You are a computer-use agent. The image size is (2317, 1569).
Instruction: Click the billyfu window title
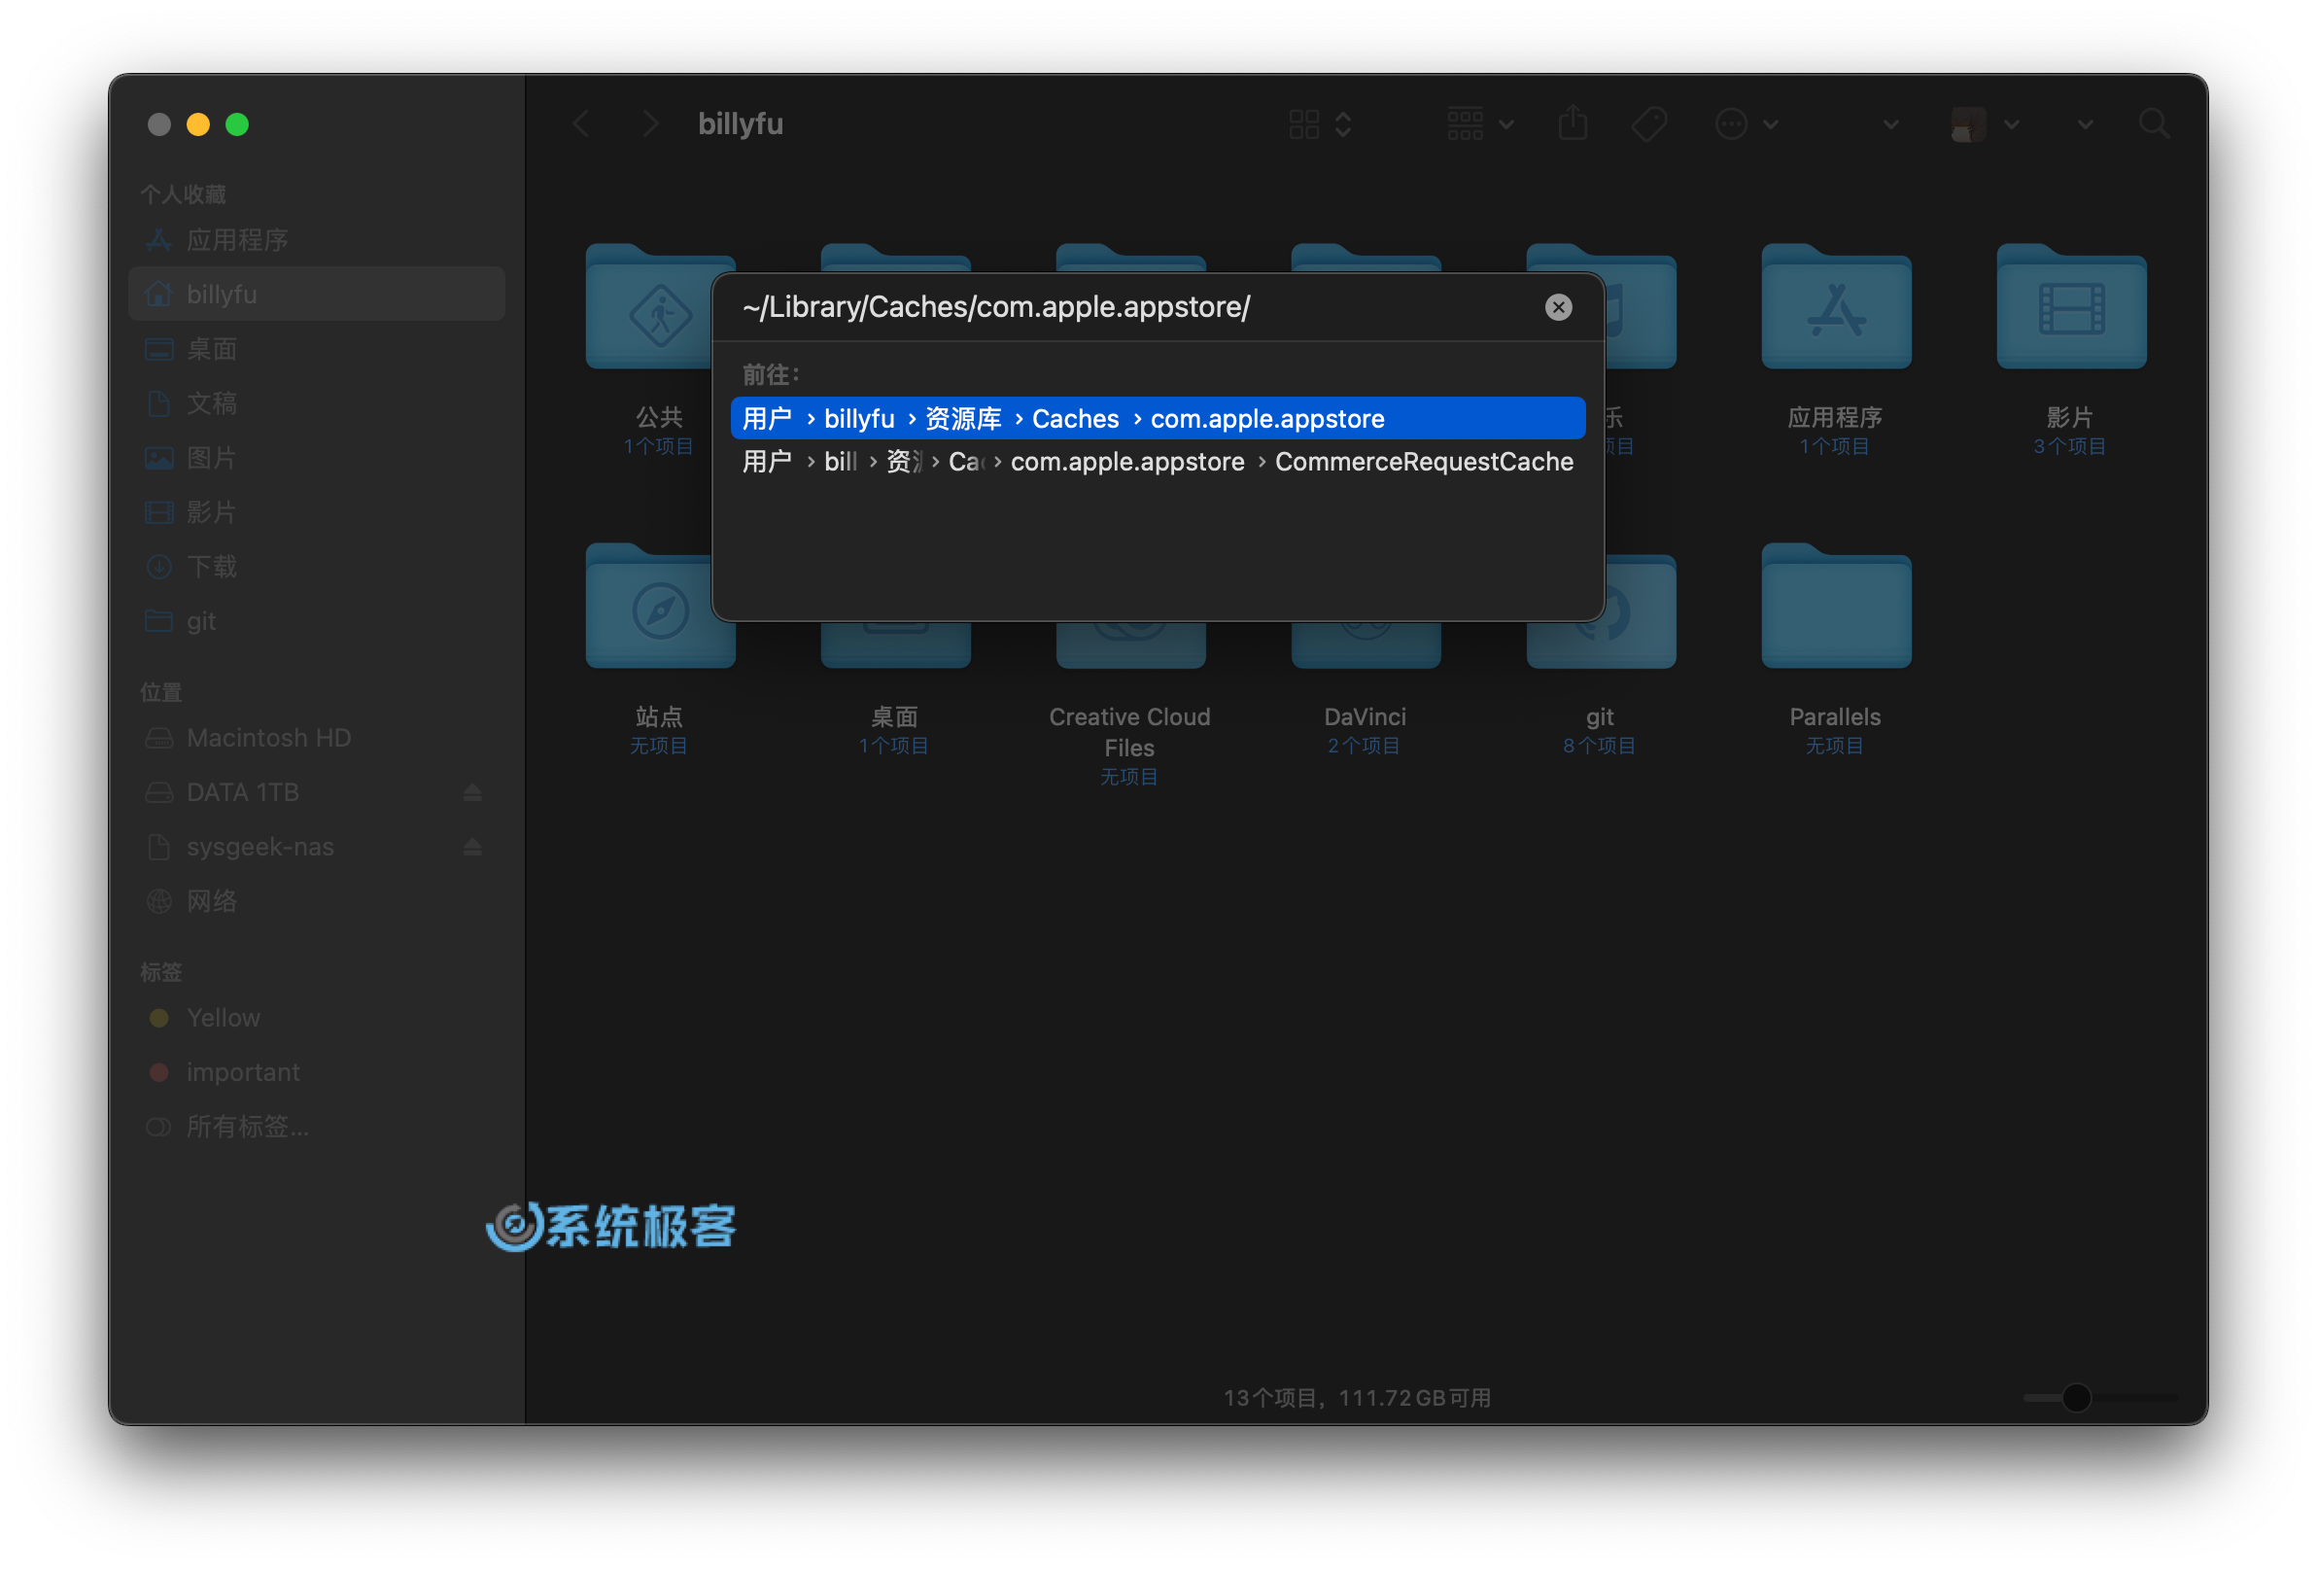pos(740,123)
